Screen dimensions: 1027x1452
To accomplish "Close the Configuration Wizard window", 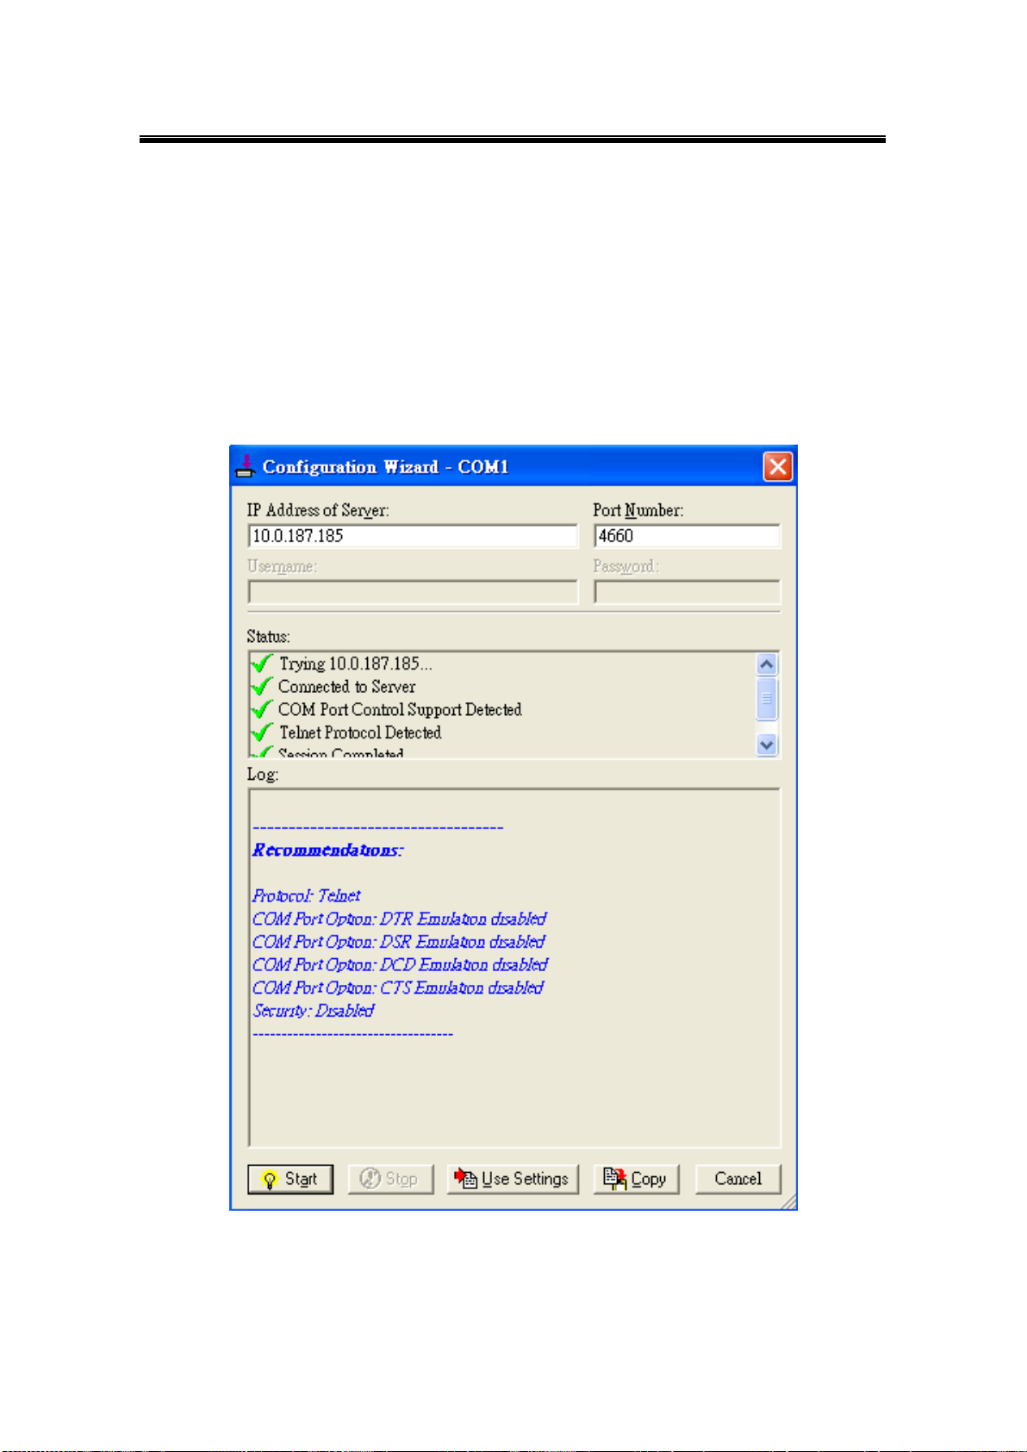I will tap(778, 467).
